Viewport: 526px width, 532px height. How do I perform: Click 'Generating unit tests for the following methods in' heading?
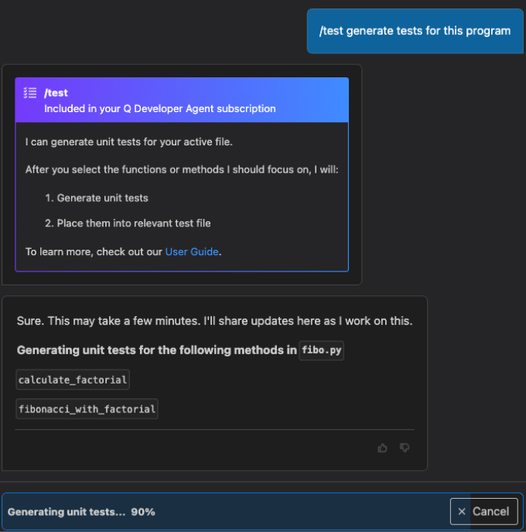[157, 350]
